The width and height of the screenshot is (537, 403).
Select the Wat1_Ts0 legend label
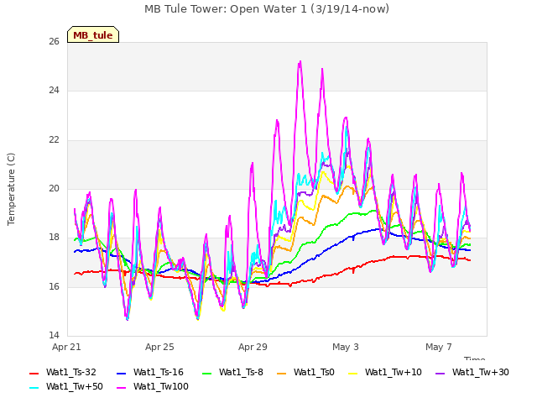314,373
